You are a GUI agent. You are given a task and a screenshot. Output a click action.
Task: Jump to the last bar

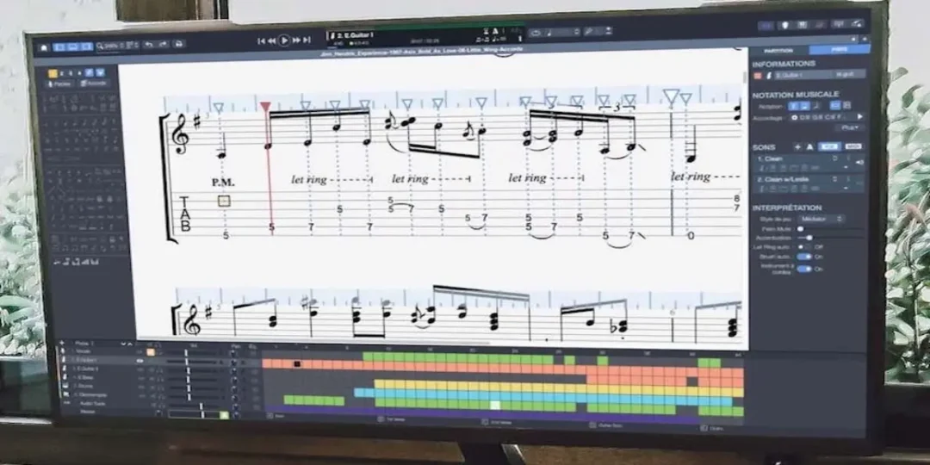[307, 40]
